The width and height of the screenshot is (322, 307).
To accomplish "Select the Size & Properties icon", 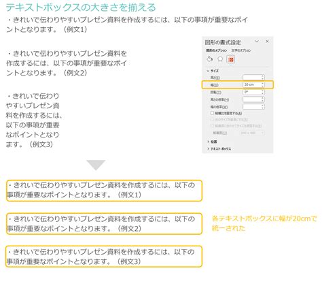I will tap(231, 59).
